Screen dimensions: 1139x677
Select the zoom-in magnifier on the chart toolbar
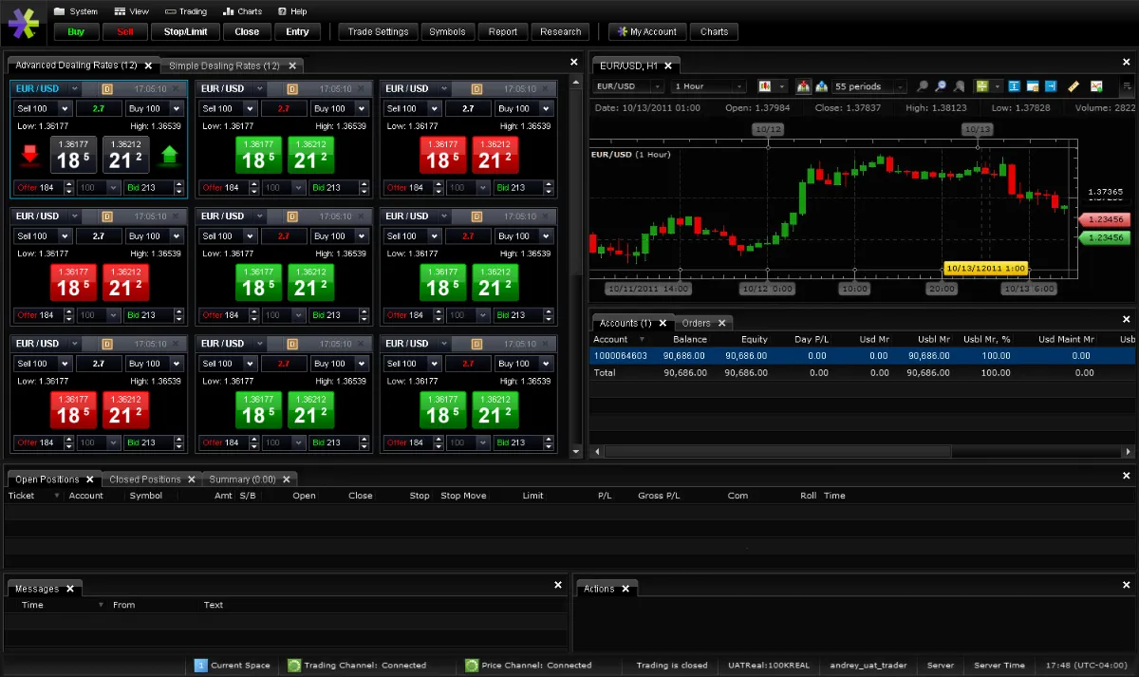(x=922, y=86)
